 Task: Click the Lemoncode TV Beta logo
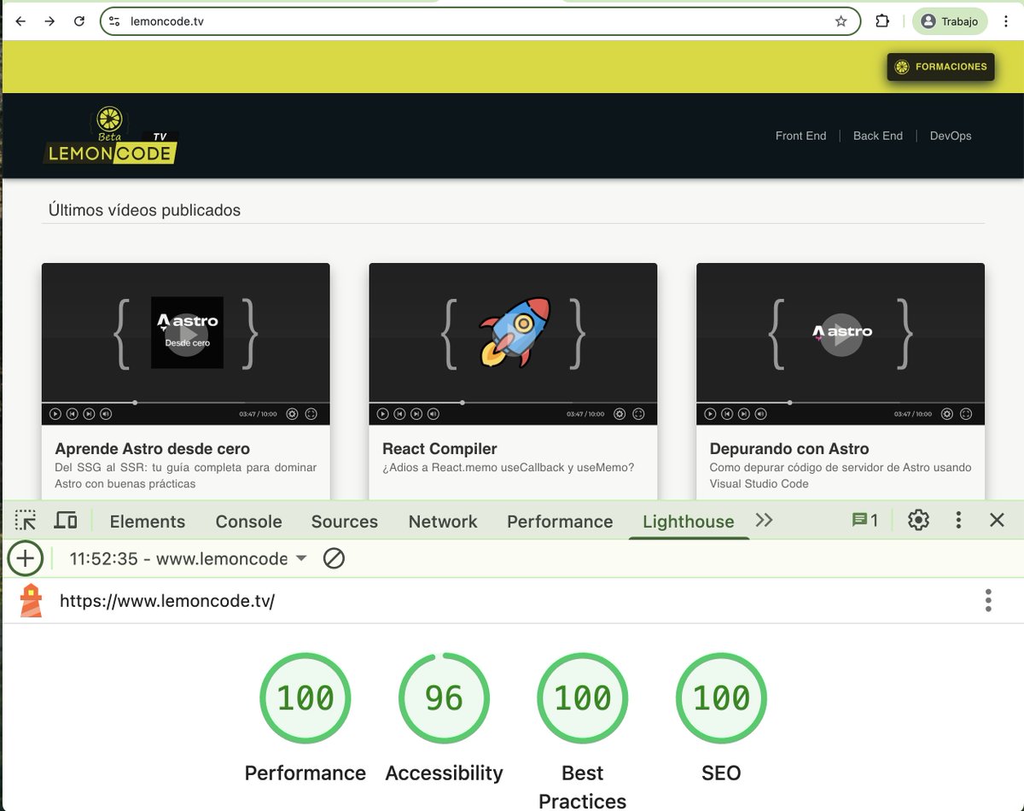pyautogui.click(x=111, y=136)
